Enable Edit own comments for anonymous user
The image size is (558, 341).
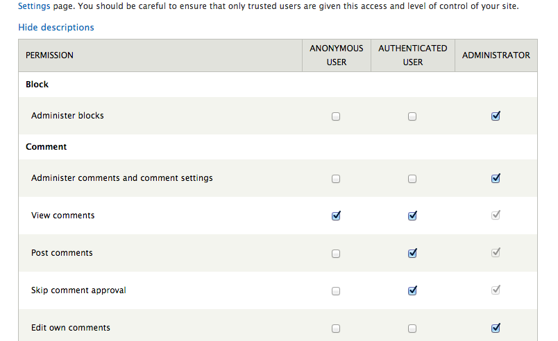point(336,329)
